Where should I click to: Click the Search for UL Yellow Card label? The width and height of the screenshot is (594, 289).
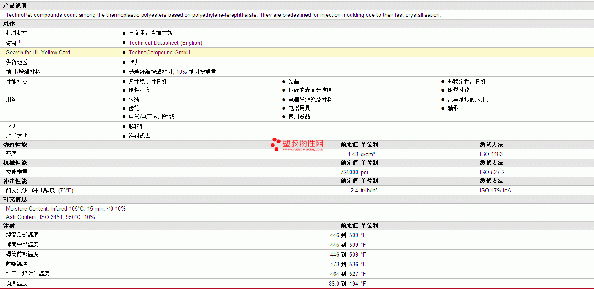(38, 52)
